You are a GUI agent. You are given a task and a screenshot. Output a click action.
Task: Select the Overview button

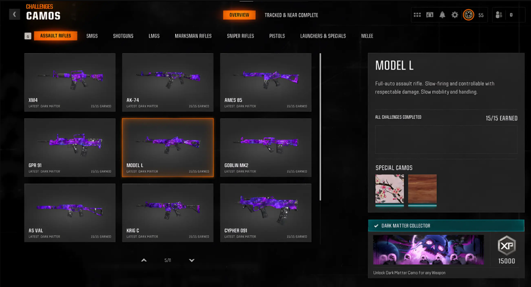point(239,15)
